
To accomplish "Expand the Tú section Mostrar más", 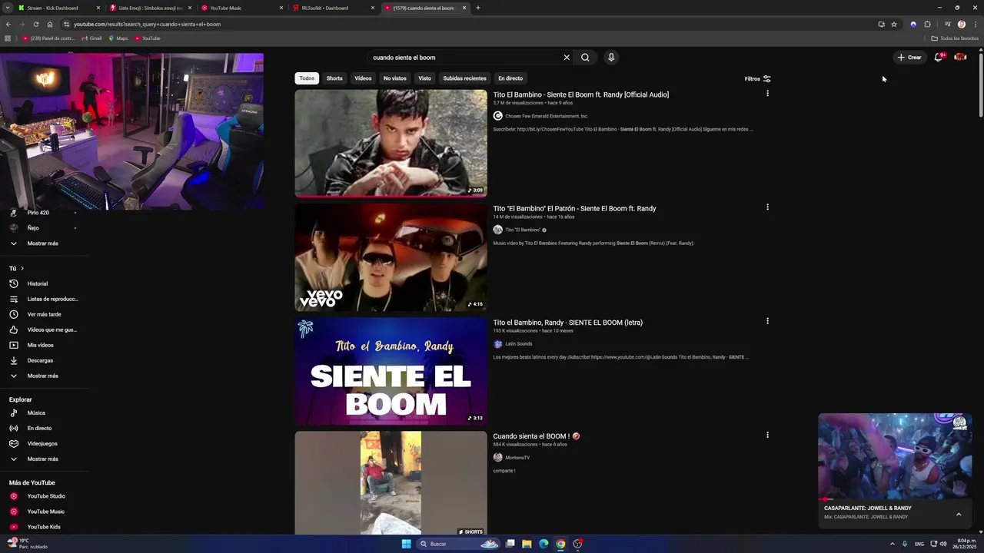I will pos(44,376).
